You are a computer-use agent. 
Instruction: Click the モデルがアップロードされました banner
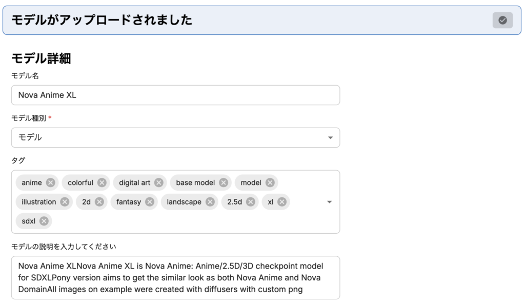[x=246, y=20]
